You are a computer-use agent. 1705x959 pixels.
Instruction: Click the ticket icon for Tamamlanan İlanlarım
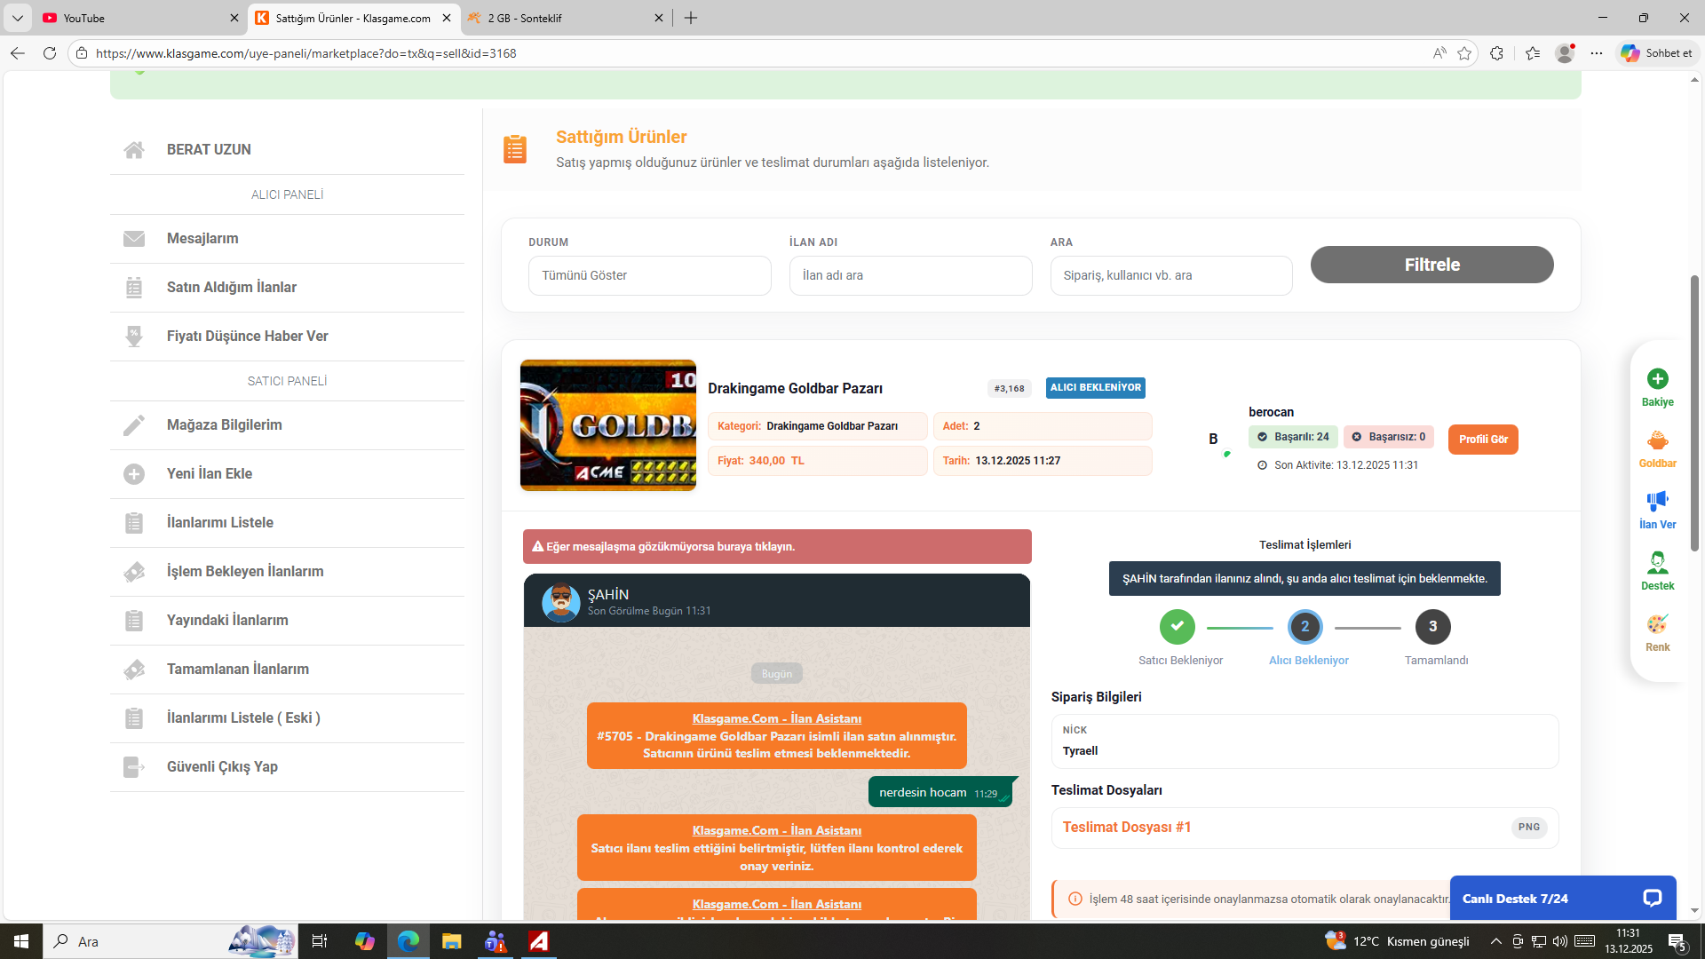(x=134, y=670)
